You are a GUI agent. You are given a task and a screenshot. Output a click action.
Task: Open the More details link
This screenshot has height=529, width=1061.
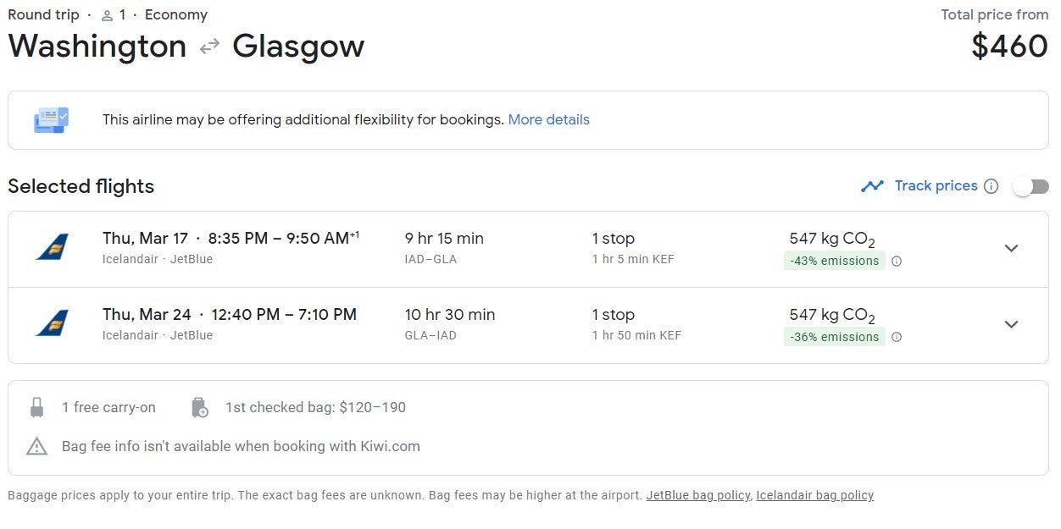coord(548,119)
